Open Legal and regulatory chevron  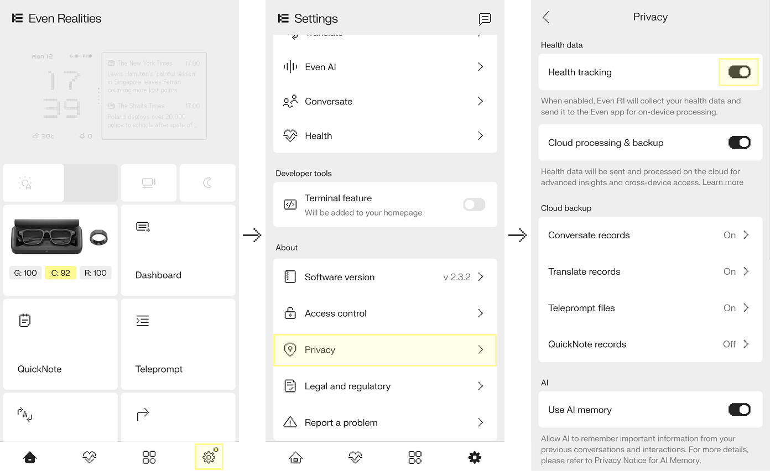(x=481, y=386)
